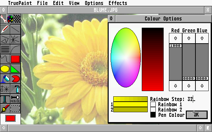This screenshot has width=212, height=132.
Task: Select the radiating rays line tool
Action: (15, 39)
